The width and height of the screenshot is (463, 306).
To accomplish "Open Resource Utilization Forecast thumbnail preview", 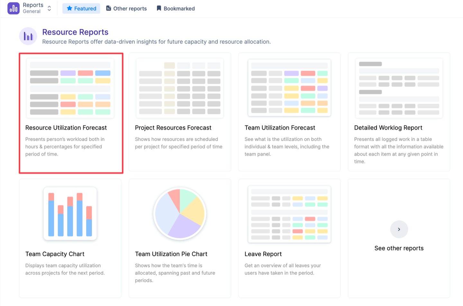I will (x=70, y=88).
